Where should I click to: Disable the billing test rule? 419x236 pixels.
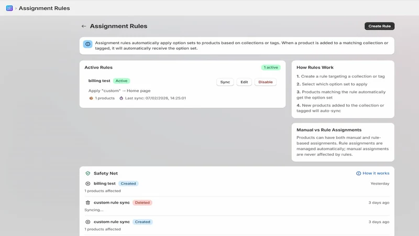[x=266, y=82]
